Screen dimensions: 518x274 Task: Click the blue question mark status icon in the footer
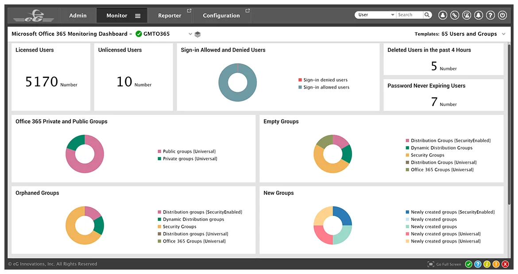pos(478,264)
